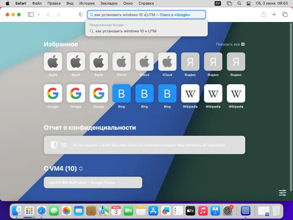This screenshot has height=220, width=293.
Task: Open the Share button in toolbar
Action: click(x=264, y=14)
